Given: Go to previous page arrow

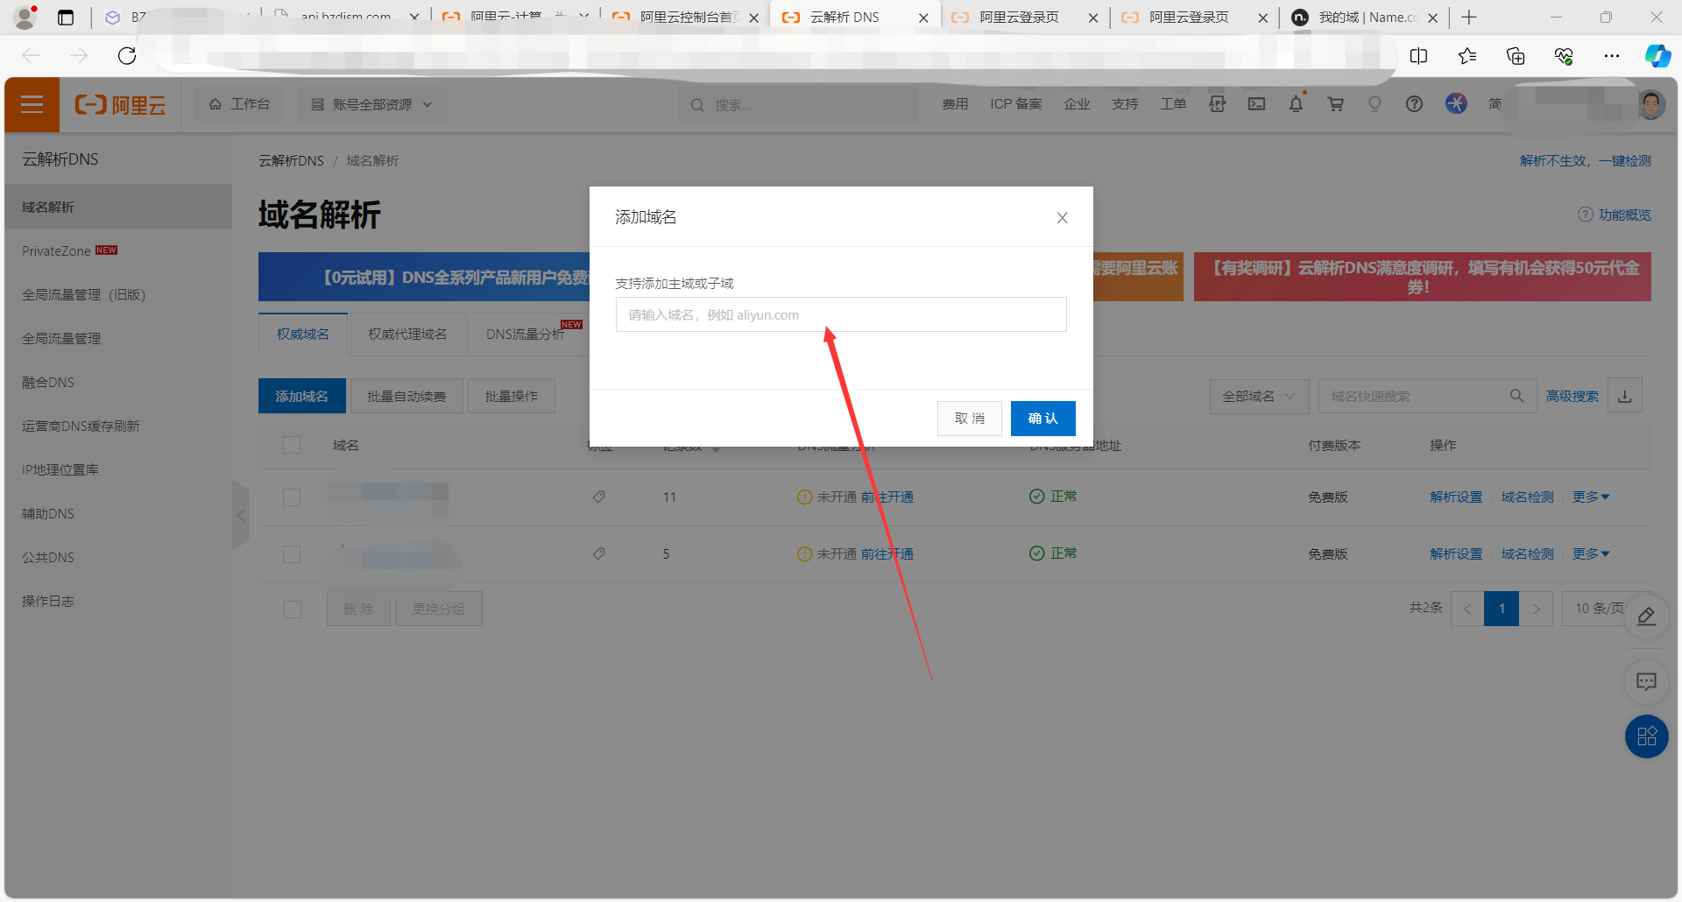Looking at the screenshot, I should pyautogui.click(x=1467, y=609).
